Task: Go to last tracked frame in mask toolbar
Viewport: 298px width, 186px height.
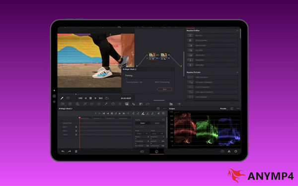Action: (x=124, y=114)
